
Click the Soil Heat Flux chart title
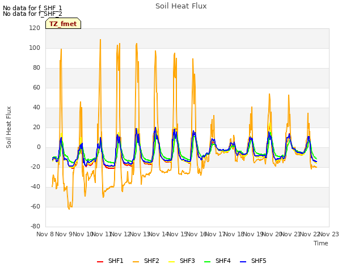pos(181,6)
